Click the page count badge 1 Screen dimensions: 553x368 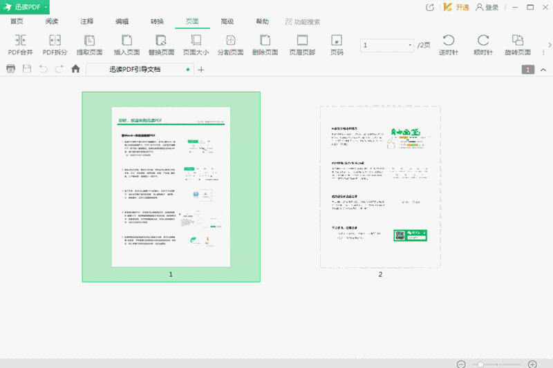click(528, 70)
